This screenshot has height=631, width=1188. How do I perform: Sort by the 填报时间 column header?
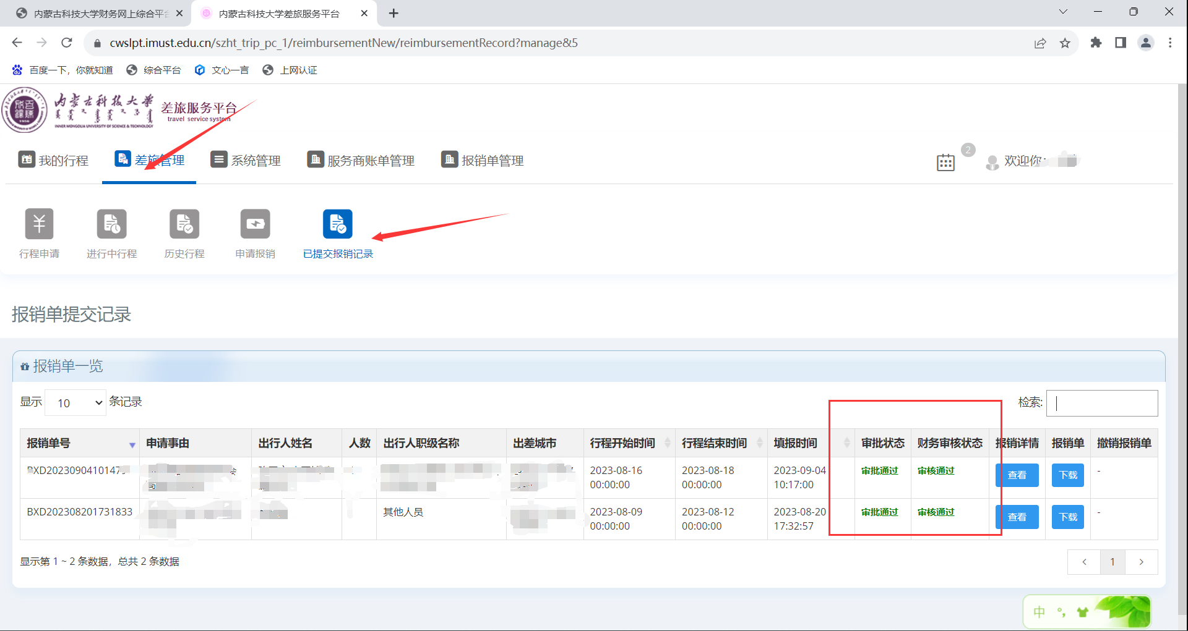[796, 443]
